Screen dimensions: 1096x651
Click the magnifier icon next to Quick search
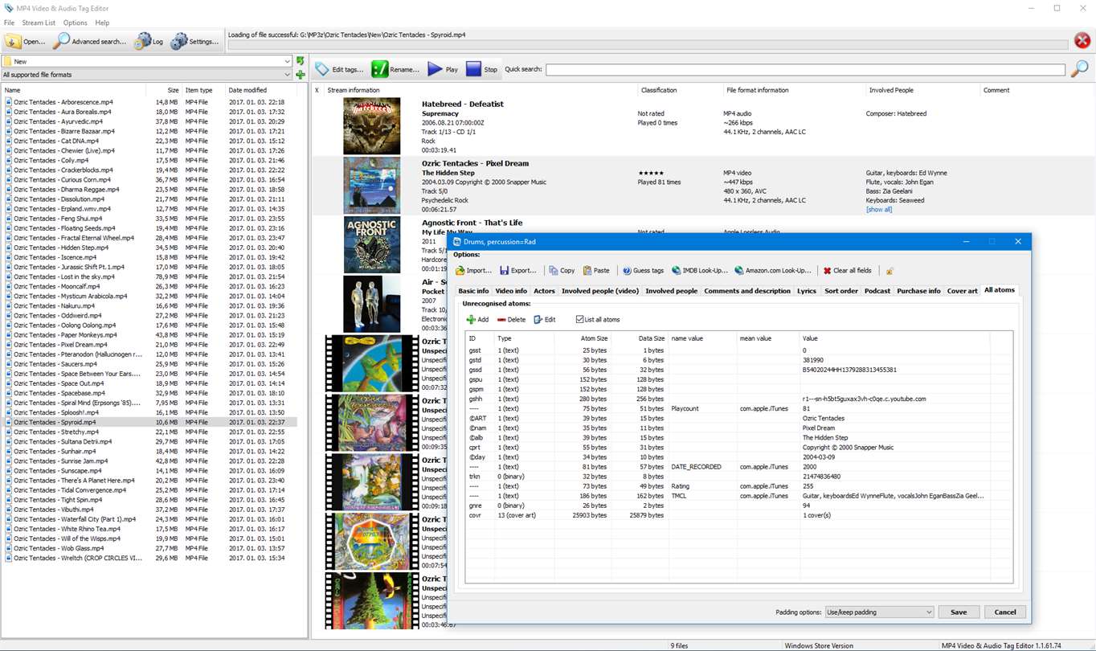point(1079,69)
